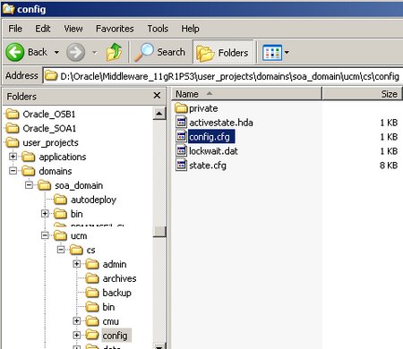The width and height of the screenshot is (403, 349).
Task: Select Oracle_OSB1 in the folder tree
Action: click(x=49, y=115)
